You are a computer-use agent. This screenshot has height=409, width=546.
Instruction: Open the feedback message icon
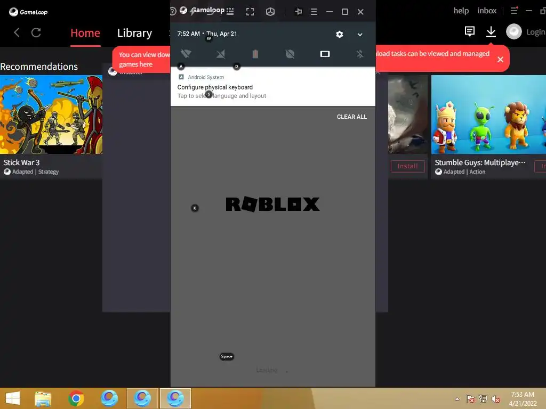[470, 31]
